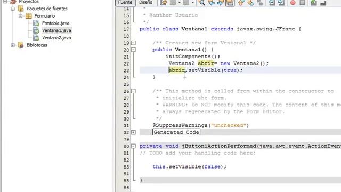
Task: Select Bibliotecas tree item
Action: pos(37,45)
